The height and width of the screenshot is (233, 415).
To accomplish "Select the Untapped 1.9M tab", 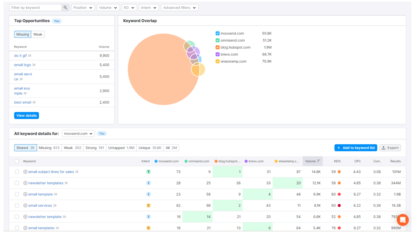I will click(121, 148).
